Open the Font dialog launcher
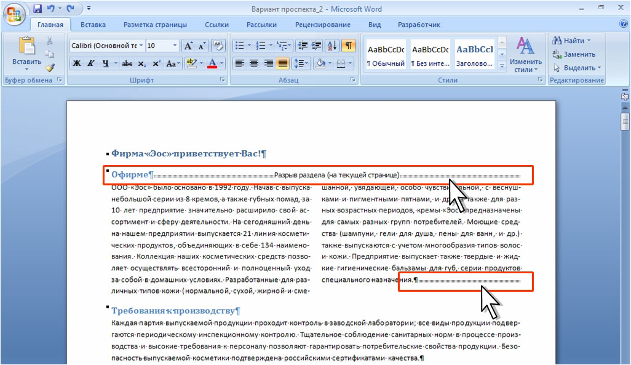 pyautogui.click(x=222, y=80)
